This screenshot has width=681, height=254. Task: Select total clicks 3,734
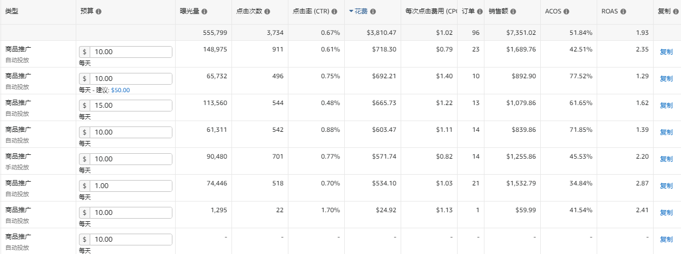pos(275,33)
